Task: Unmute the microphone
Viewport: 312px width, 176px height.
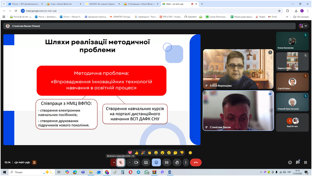Action: (x=121, y=162)
